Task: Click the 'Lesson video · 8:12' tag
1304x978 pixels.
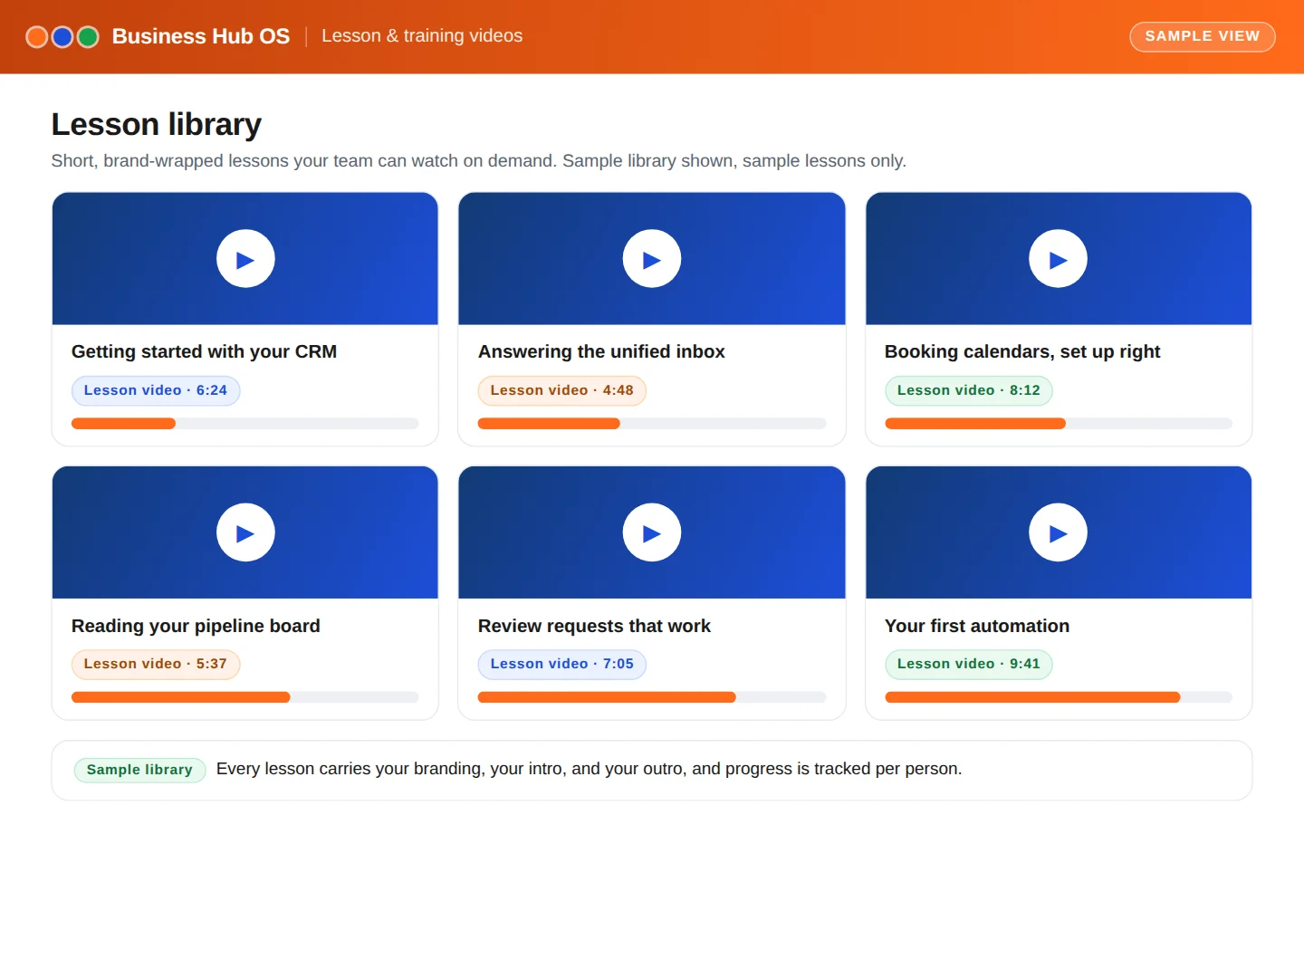Action: [969, 390]
